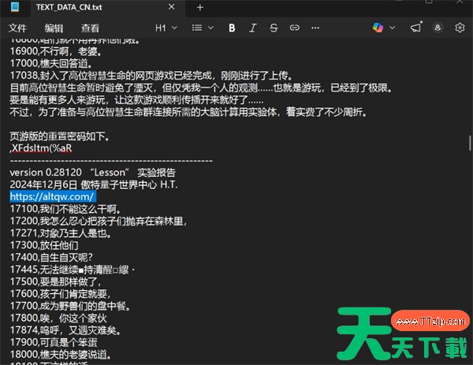The width and height of the screenshot is (473, 365).
Task: Click the line starting with 要是能有更多人来游玩
Action: pyautogui.click(x=136, y=100)
